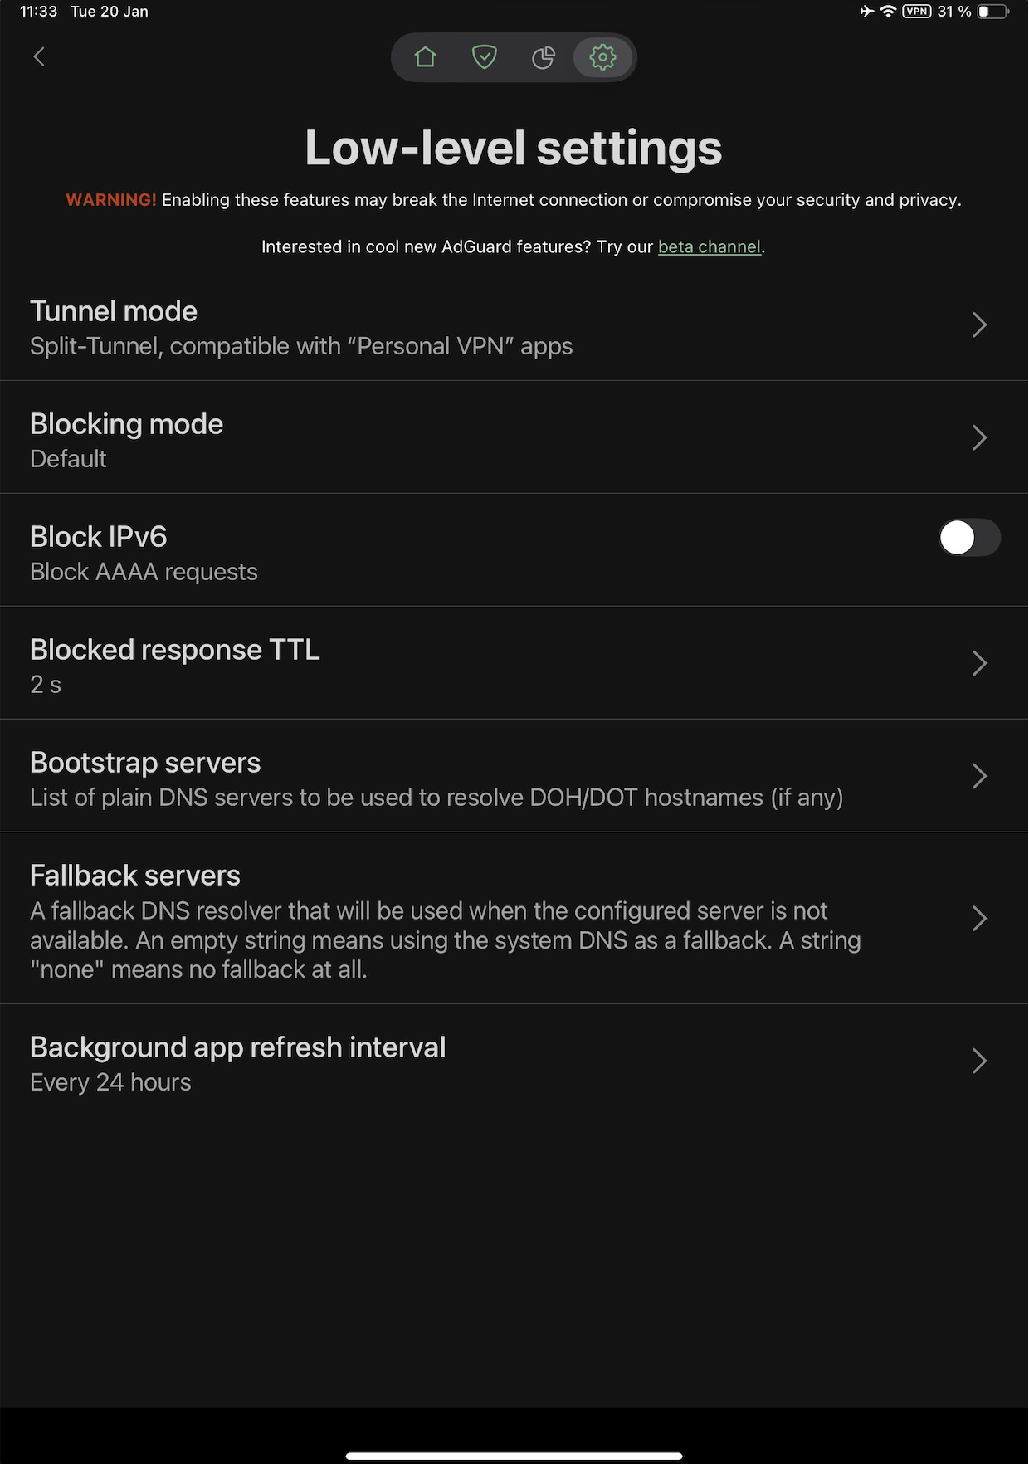This screenshot has height=1464, width=1029.
Task: Tap the Low-level settings heading
Action: click(x=514, y=148)
